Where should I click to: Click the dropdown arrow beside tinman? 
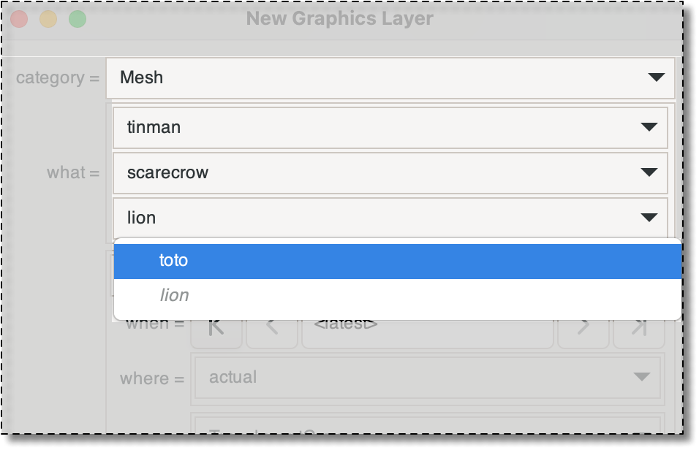(x=649, y=127)
